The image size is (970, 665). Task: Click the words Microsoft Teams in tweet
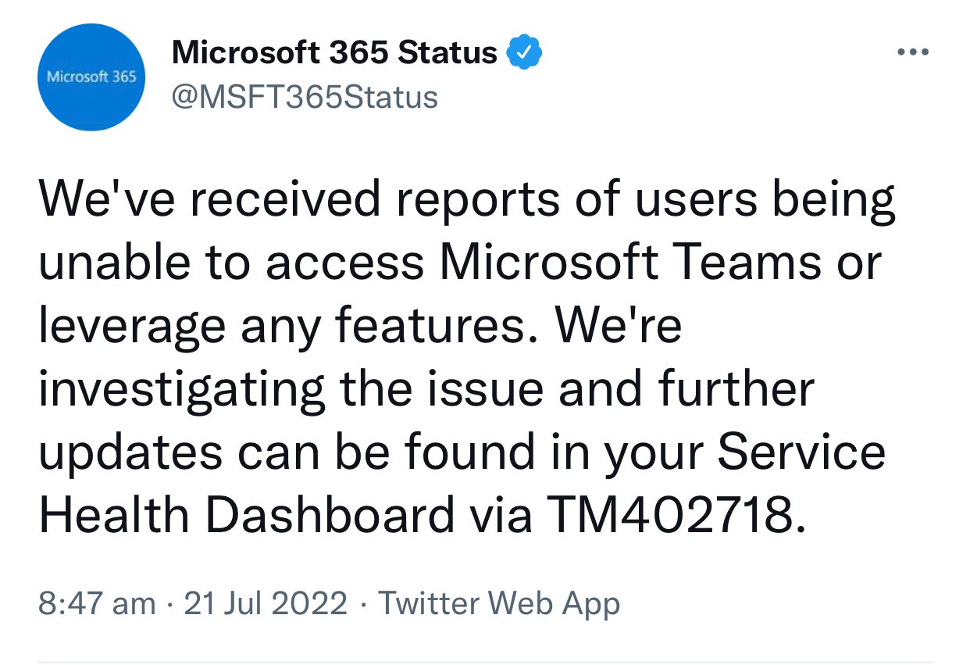(x=631, y=263)
